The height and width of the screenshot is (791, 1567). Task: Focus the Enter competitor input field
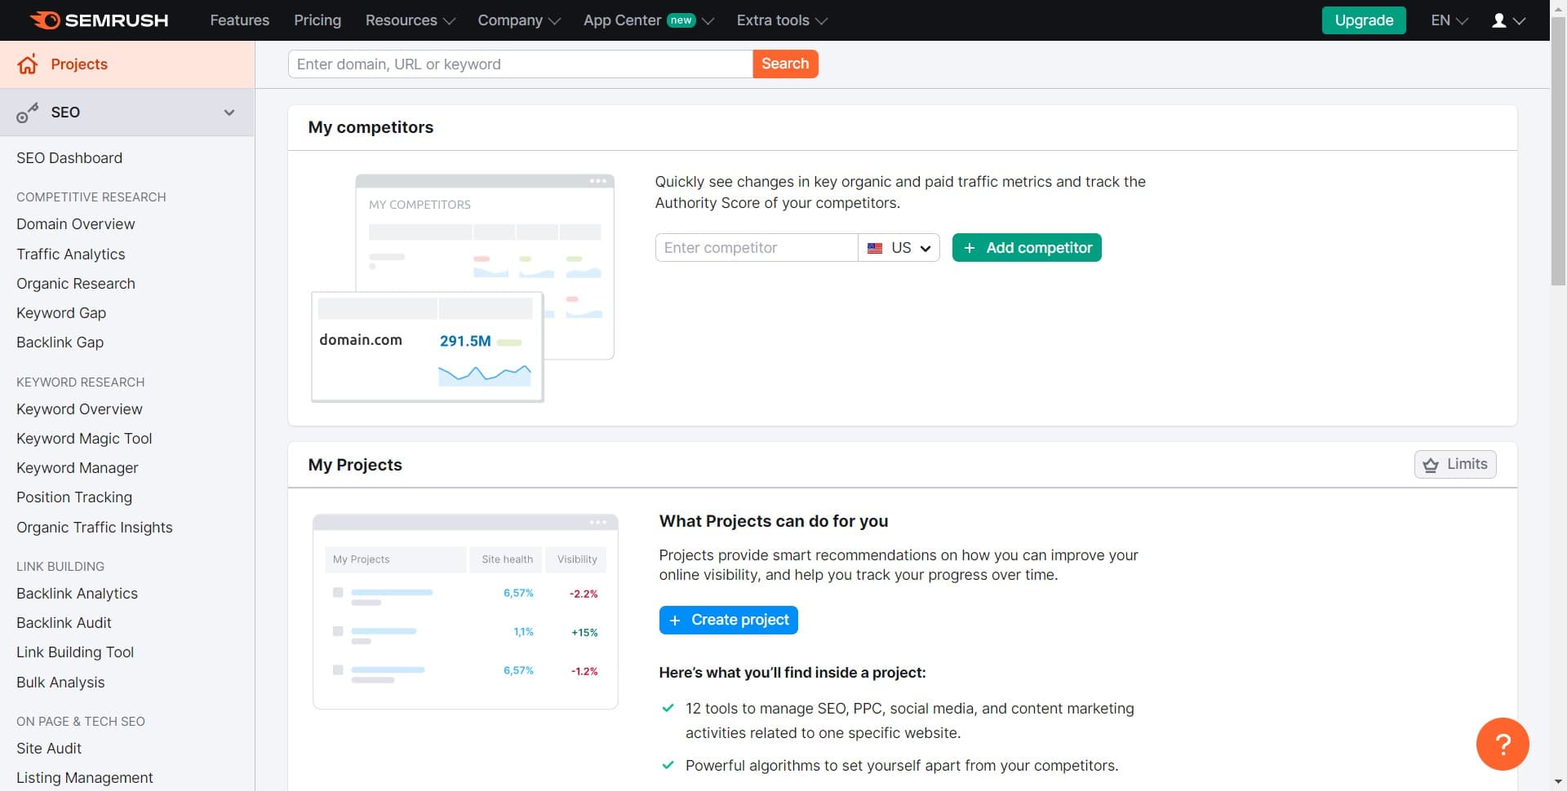(x=756, y=248)
